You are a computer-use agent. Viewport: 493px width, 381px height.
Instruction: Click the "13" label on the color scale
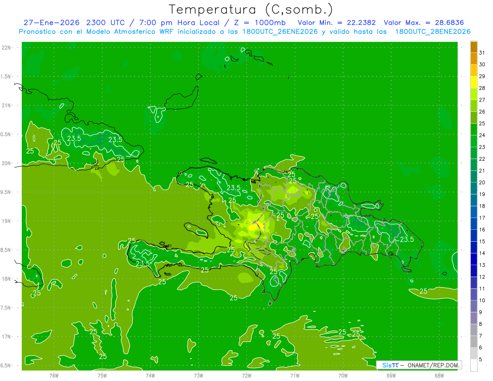click(x=482, y=265)
